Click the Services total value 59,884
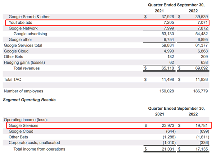This screenshot has height=156, width=216. click(168, 45)
